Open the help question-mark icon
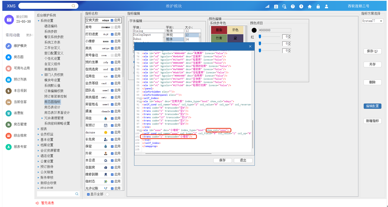Screen dimensions: 388x207 point(293,6)
